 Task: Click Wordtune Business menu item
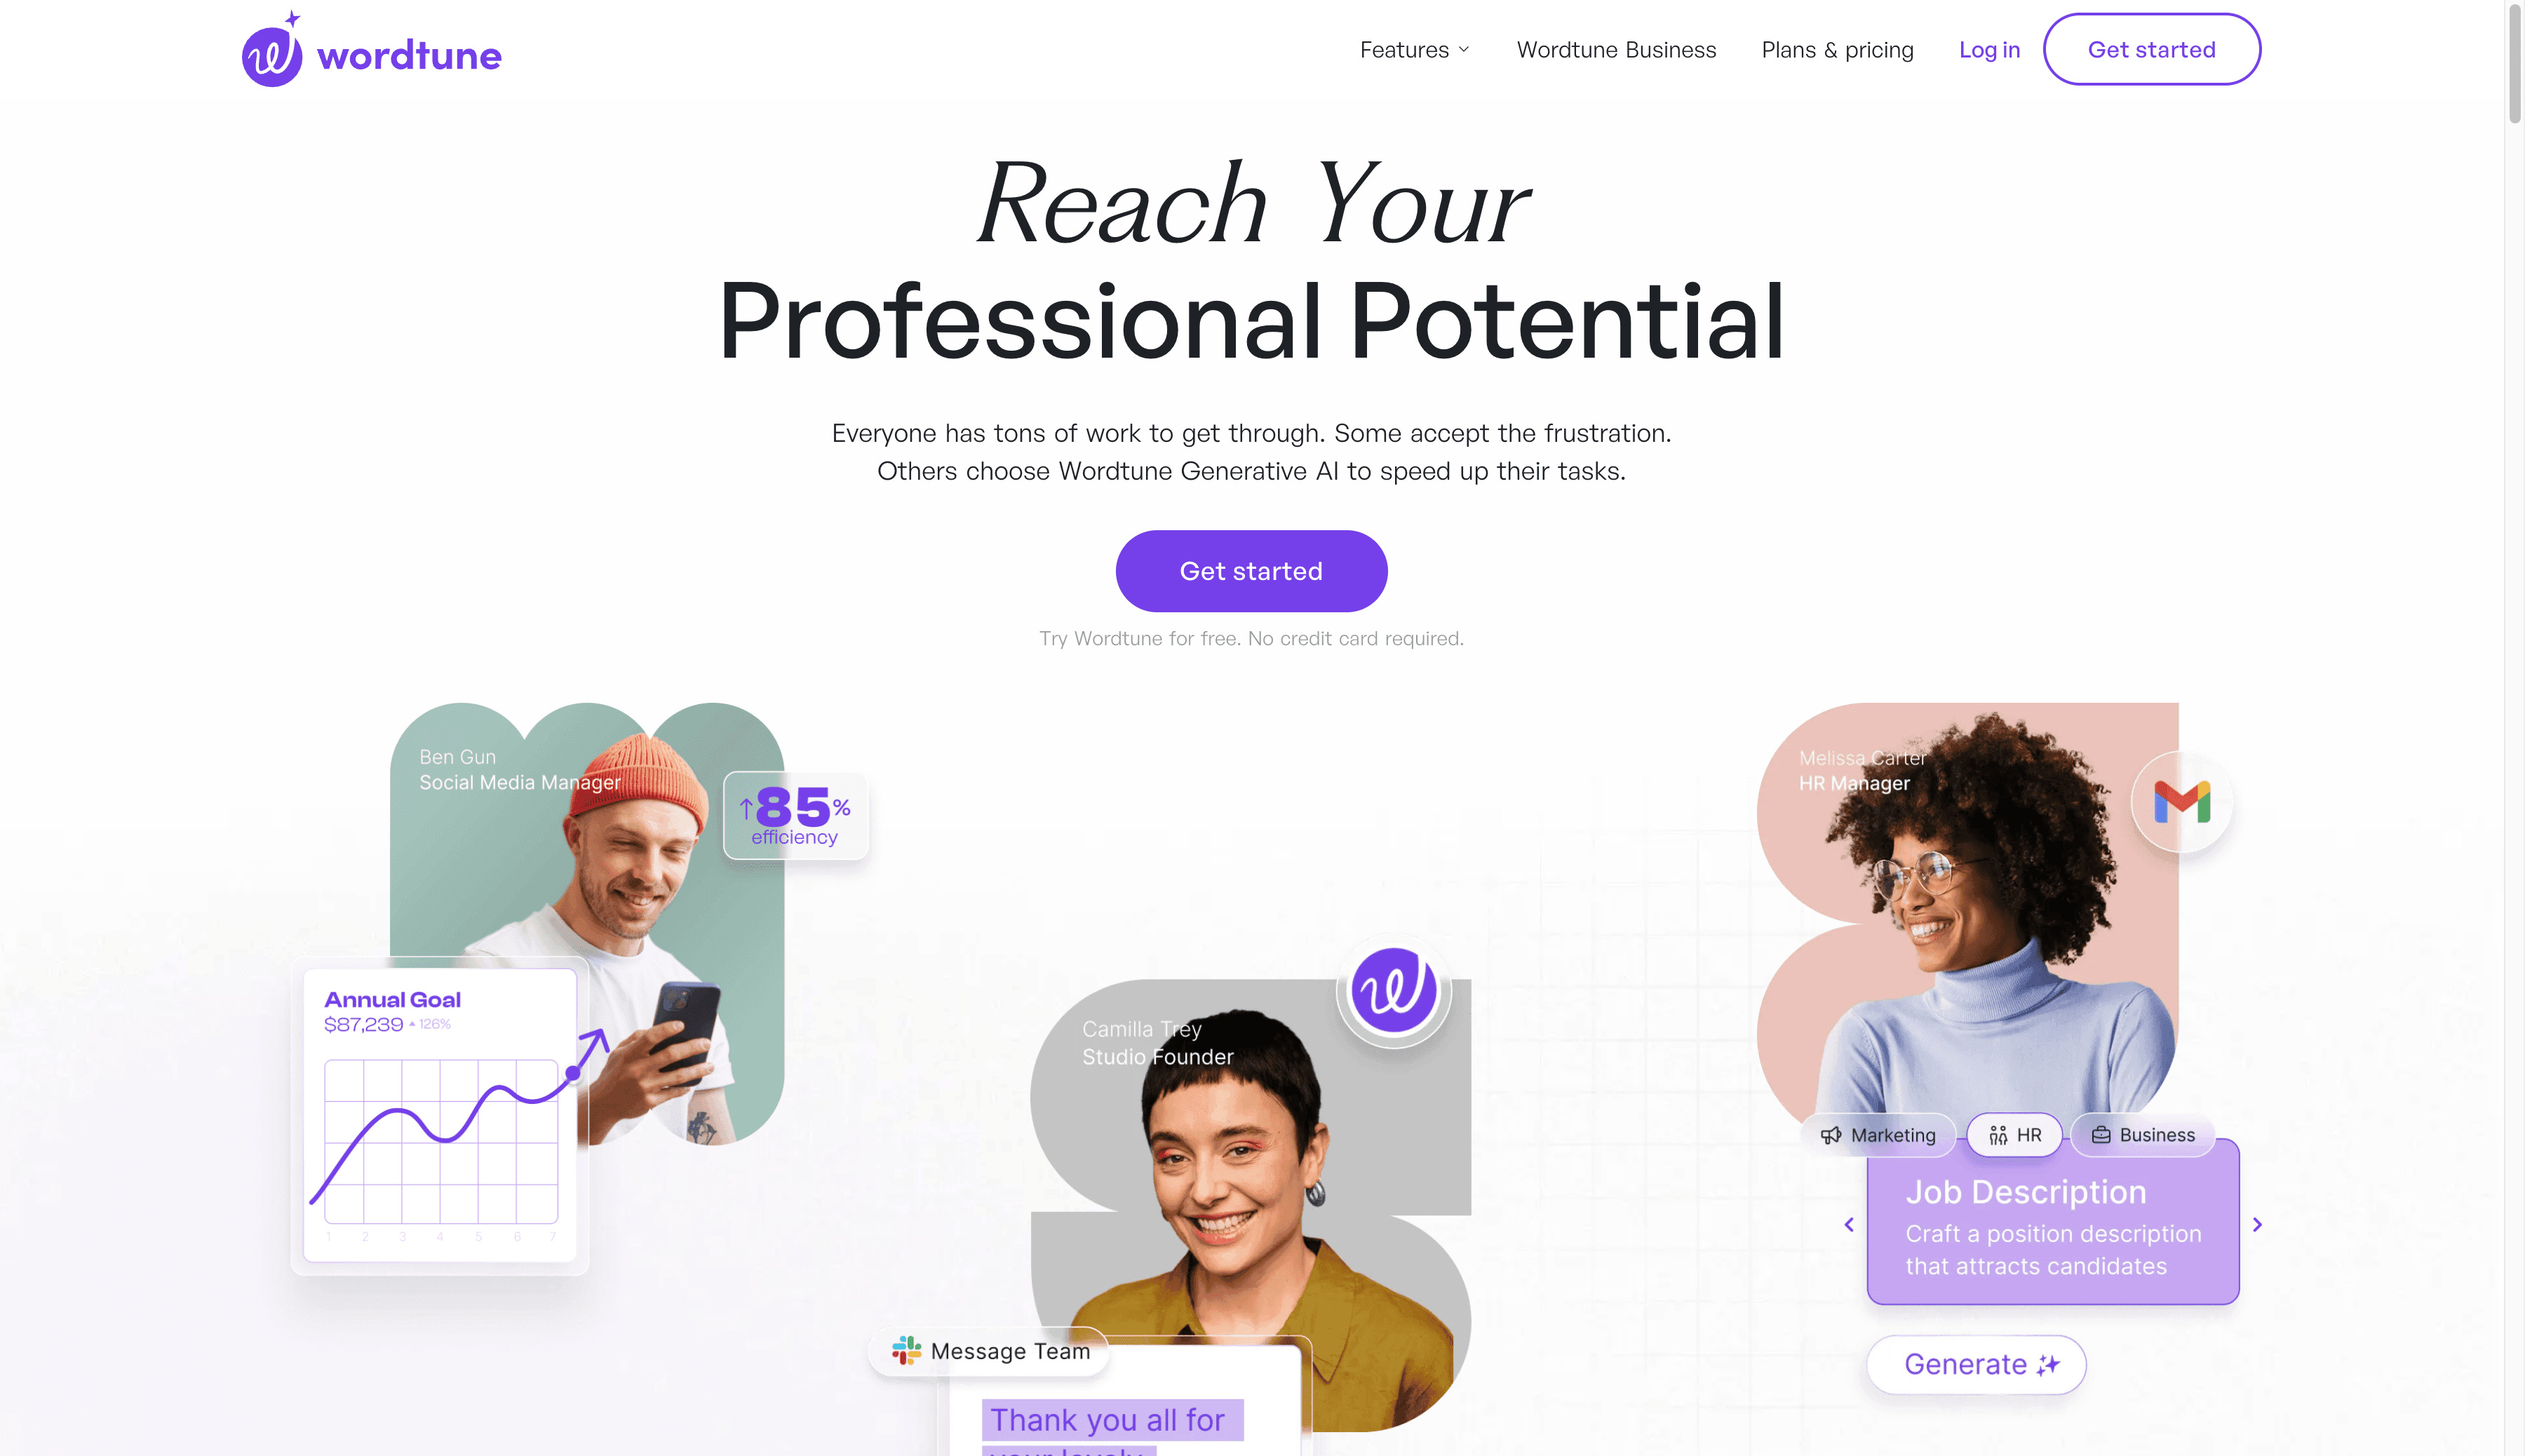click(x=1616, y=48)
